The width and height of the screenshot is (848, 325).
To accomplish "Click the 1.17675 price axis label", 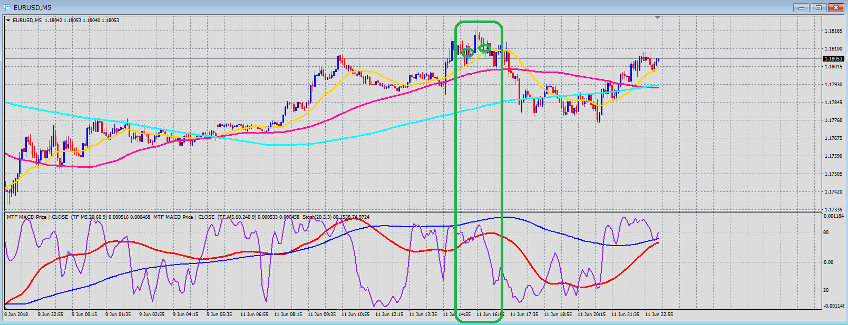I will [833, 138].
